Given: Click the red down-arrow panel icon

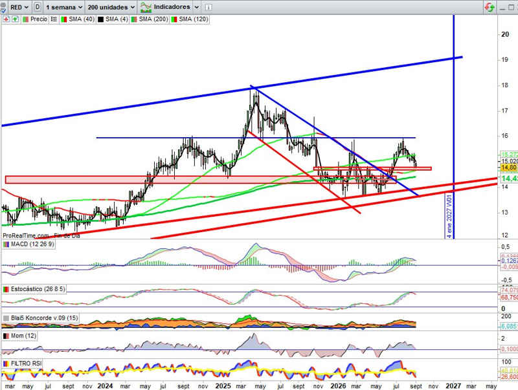Looking at the screenshot, I should pos(6,19).
